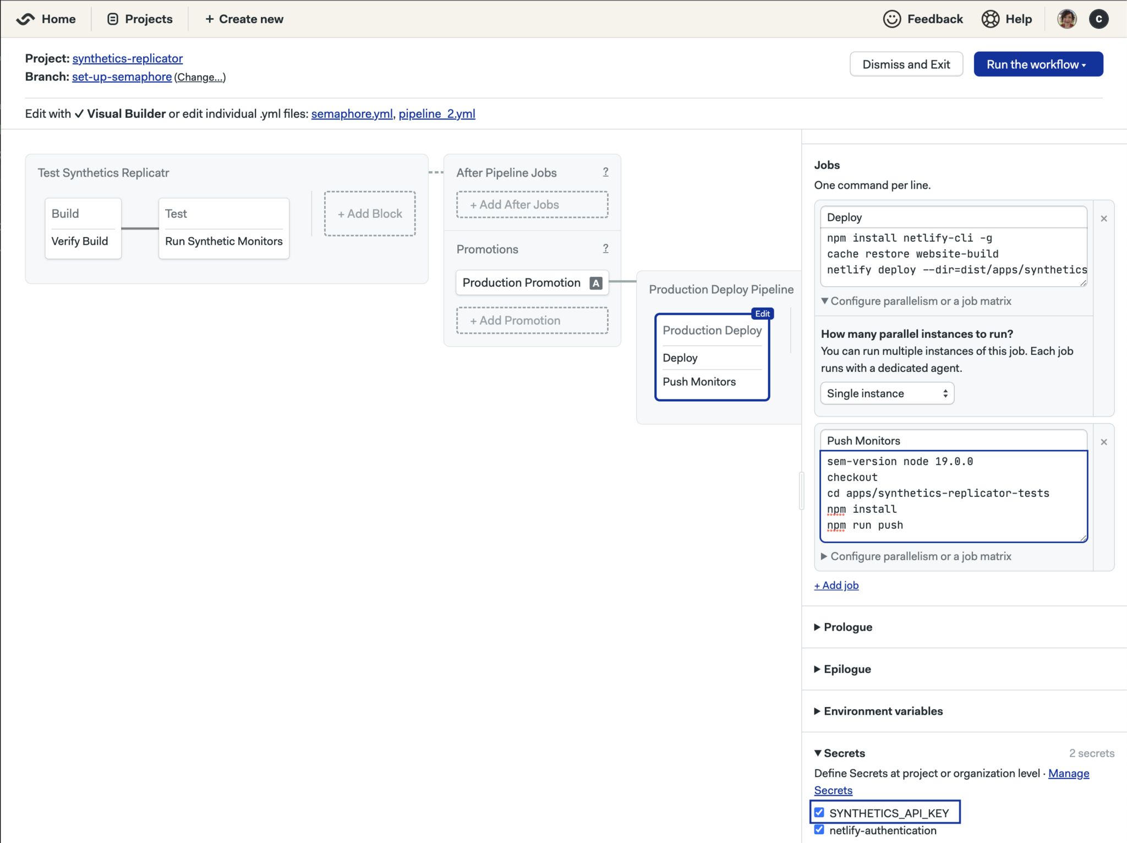Viewport: 1127px width, 843px height.
Task: Remove the Deploy job with its X icon
Action: click(1104, 218)
